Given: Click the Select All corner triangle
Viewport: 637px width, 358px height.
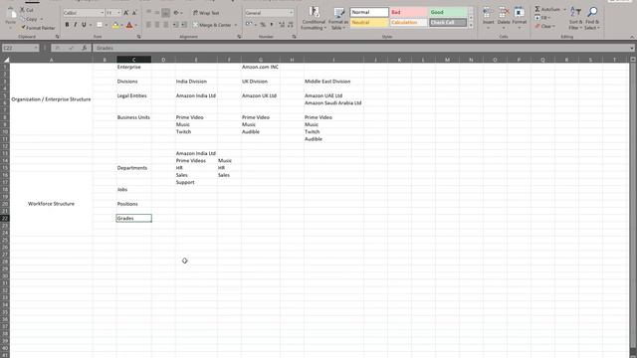Looking at the screenshot, I should (x=5, y=60).
